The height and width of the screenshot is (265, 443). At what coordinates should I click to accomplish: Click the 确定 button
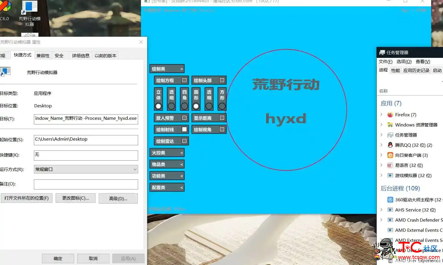pyautogui.click(x=58, y=258)
